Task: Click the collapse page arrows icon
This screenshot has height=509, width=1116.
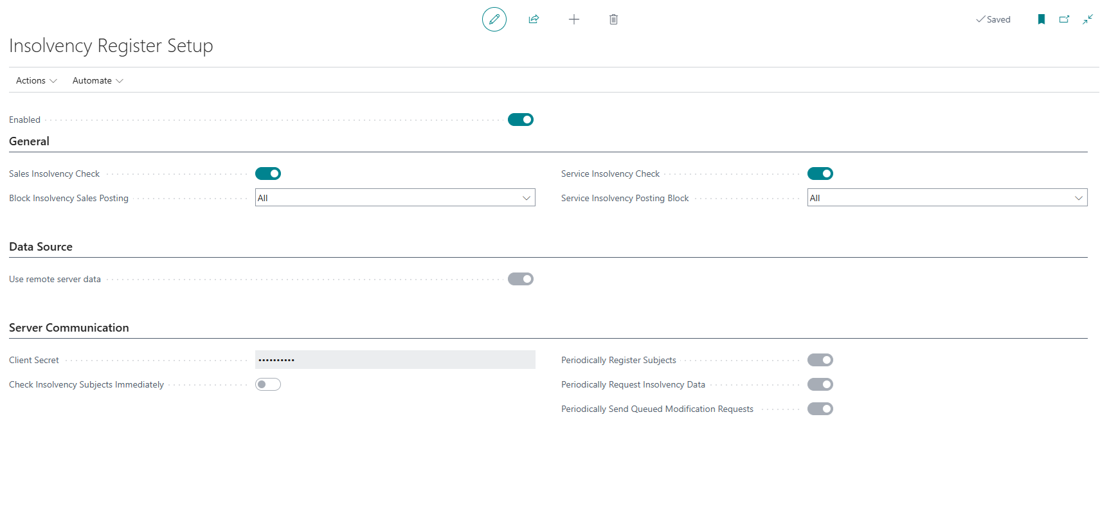Action: click(x=1088, y=19)
